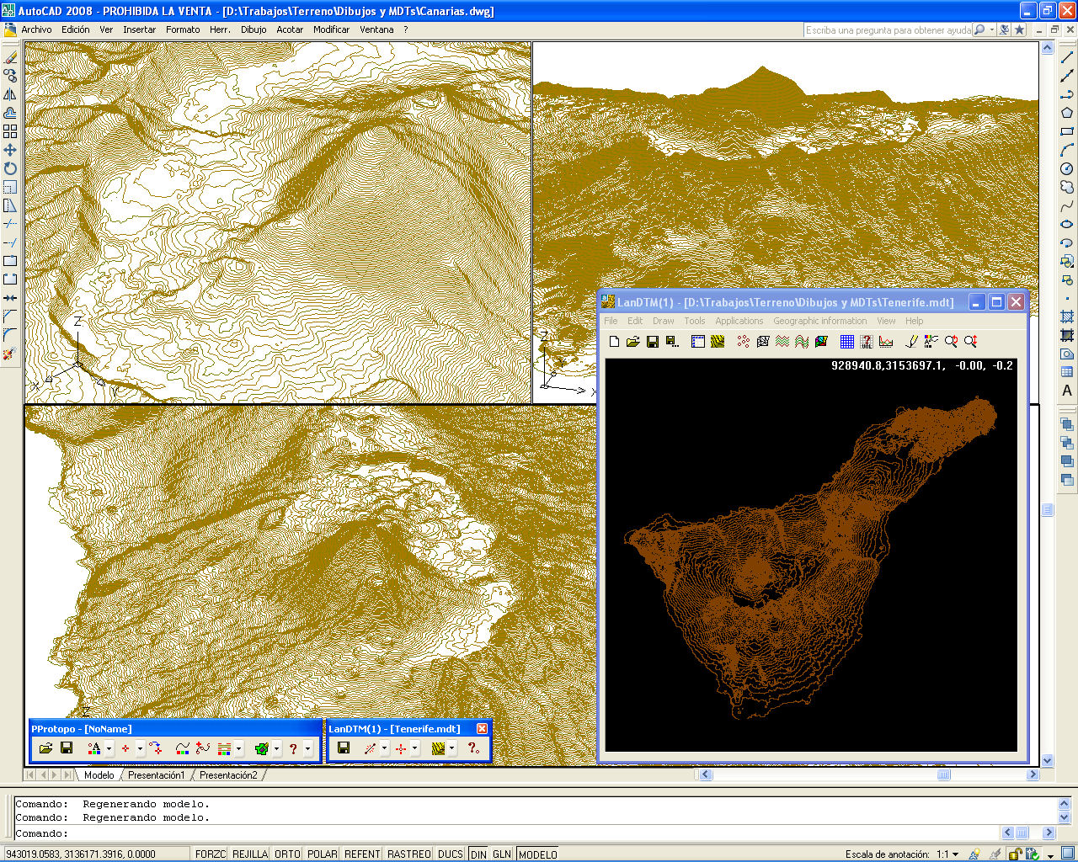This screenshot has height=862, width=1078.
Task: Toggle REFENT object snap in status bar
Action: point(362,854)
